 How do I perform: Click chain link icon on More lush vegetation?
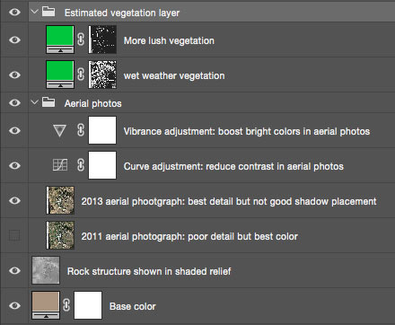pyautogui.click(x=81, y=40)
